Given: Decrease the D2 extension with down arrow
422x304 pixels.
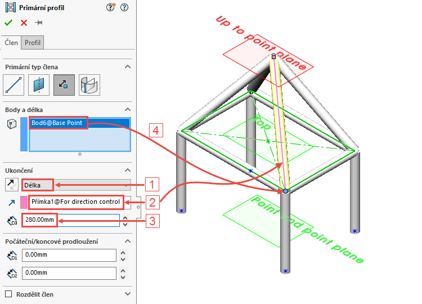Looking at the screenshot, I should point(123,277).
